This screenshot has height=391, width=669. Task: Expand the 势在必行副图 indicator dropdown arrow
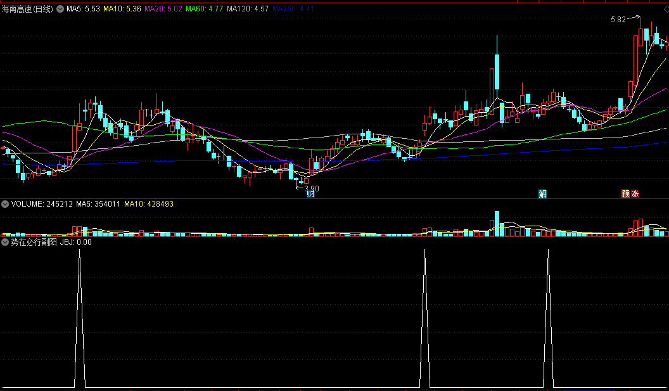pos(5,242)
